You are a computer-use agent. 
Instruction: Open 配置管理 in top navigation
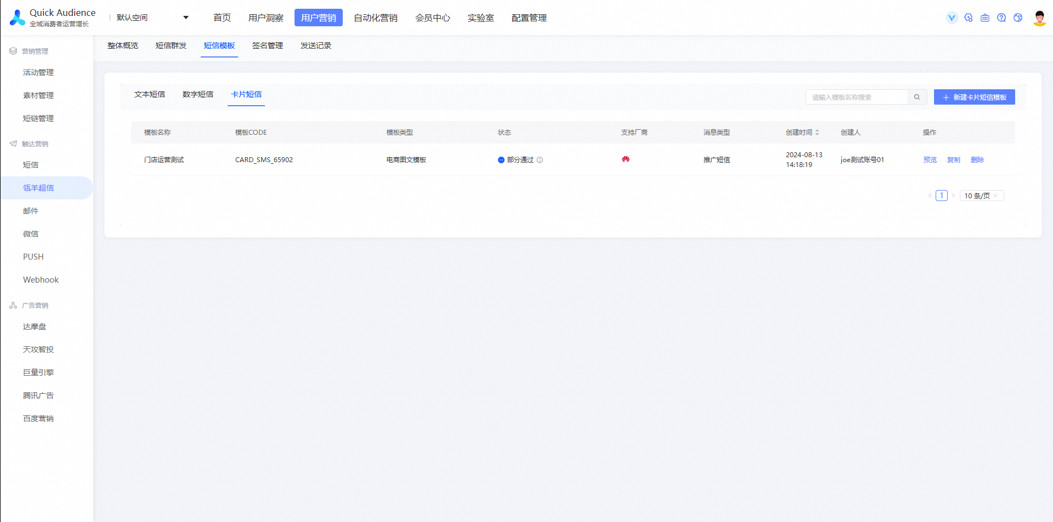click(x=529, y=18)
